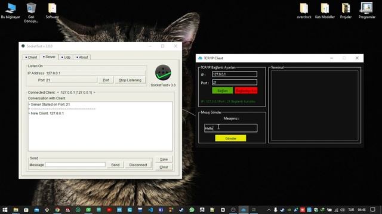The width and height of the screenshot is (382, 214).
Task: Open the Software folder on desktop
Action: coord(52,11)
